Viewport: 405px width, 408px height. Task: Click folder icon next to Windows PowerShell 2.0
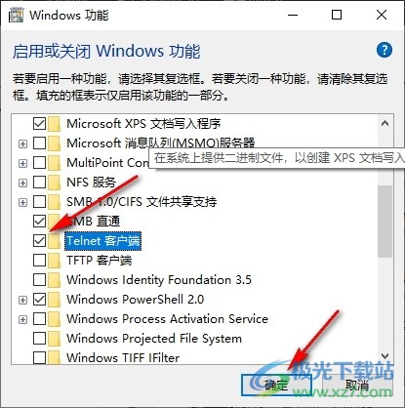pos(55,300)
